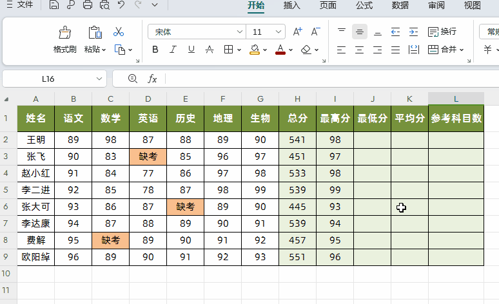
Task: Open alignment settings dialog launcher
Action: 469,61
